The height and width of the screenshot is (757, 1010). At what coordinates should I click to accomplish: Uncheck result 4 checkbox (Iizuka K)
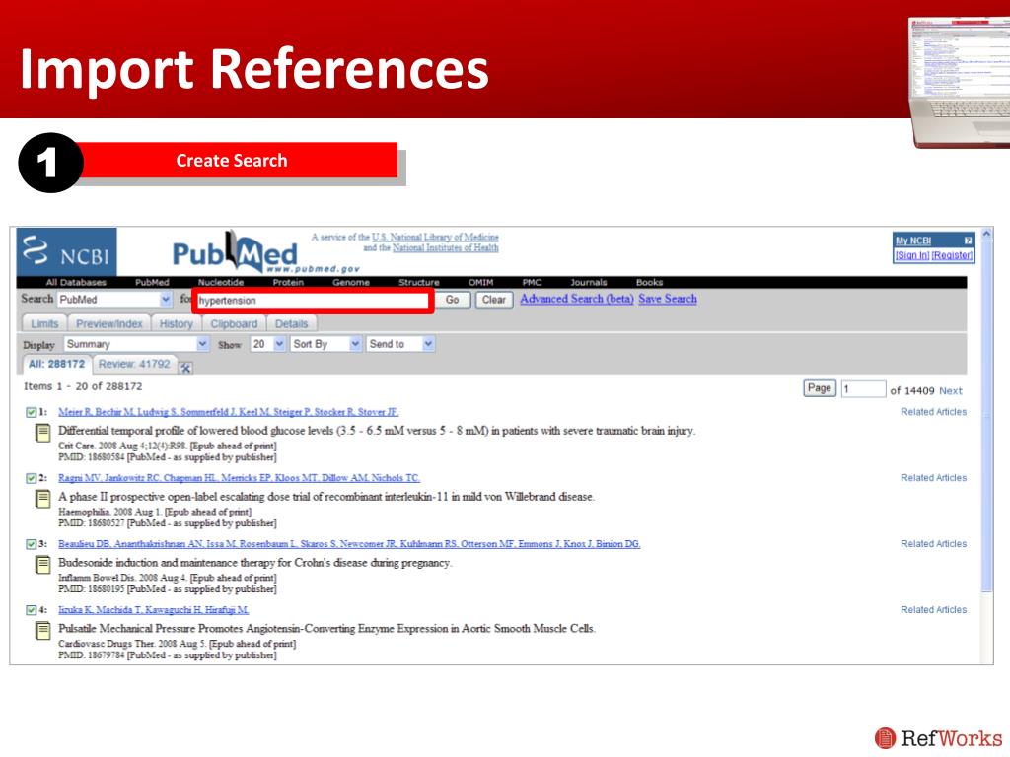coord(31,609)
